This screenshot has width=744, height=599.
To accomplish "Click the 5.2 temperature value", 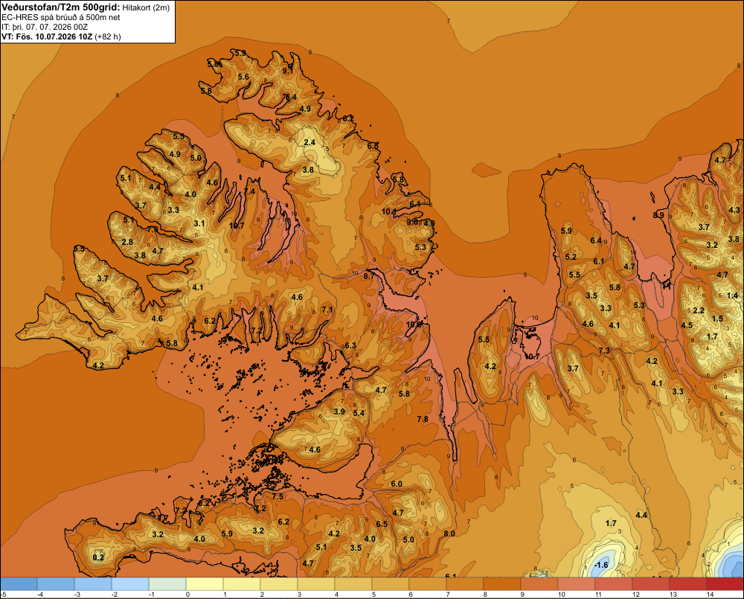I will pyautogui.click(x=571, y=257).
